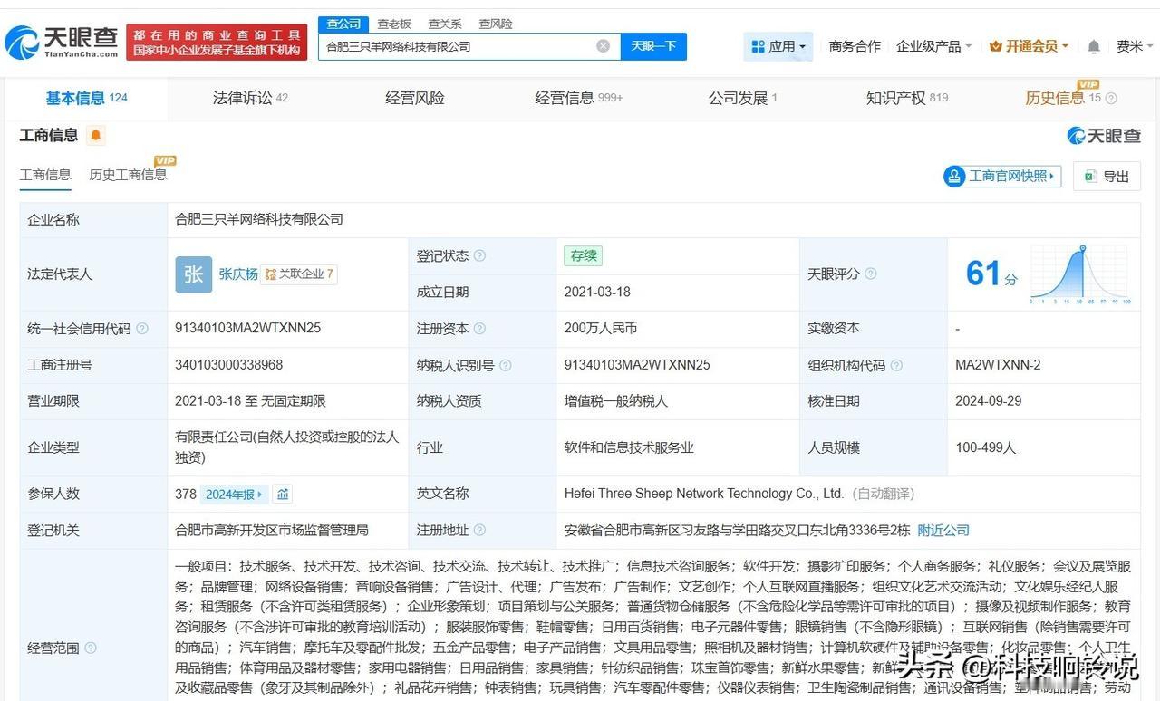The height and width of the screenshot is (701, 1160).
Task: Click the 纳税人识别号 value 91340103MA2WTXNN25
Action: [x=637, y=365]
